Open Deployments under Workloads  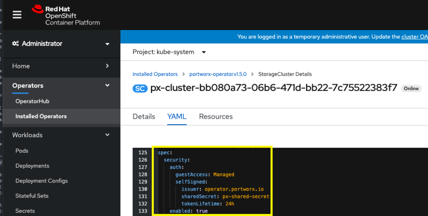32,166
